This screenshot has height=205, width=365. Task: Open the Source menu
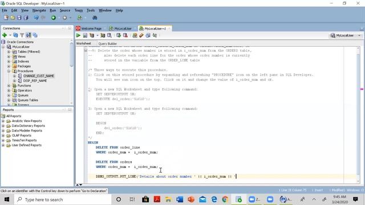click(x=64, y=10)
